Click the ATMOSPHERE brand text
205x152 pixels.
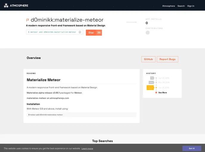[19, 6]
